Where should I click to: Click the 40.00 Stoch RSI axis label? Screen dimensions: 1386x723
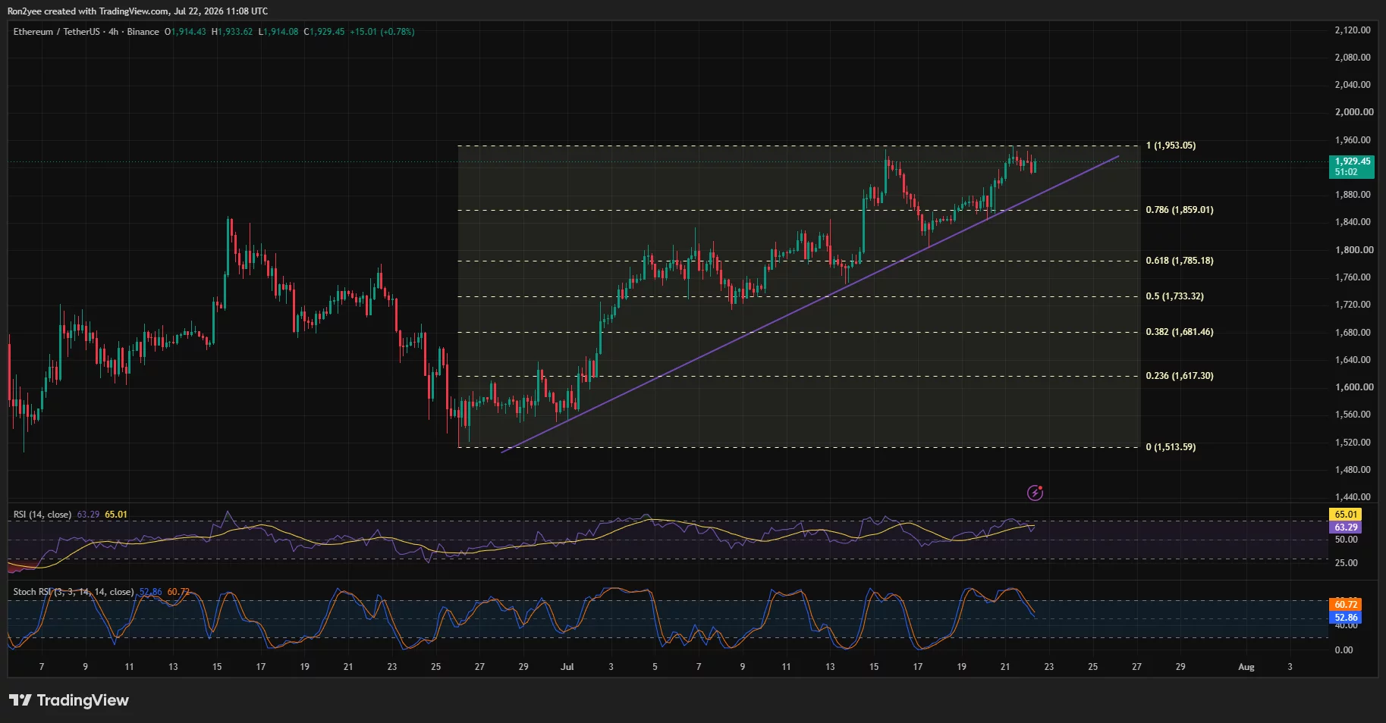(1347, 626)
